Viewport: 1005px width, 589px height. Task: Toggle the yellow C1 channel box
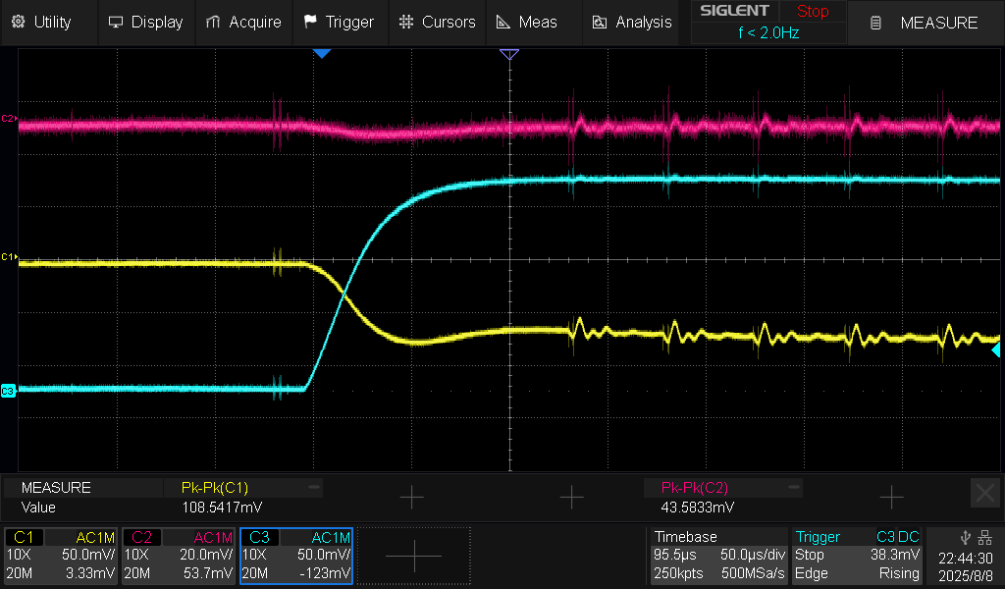point(62,556)
